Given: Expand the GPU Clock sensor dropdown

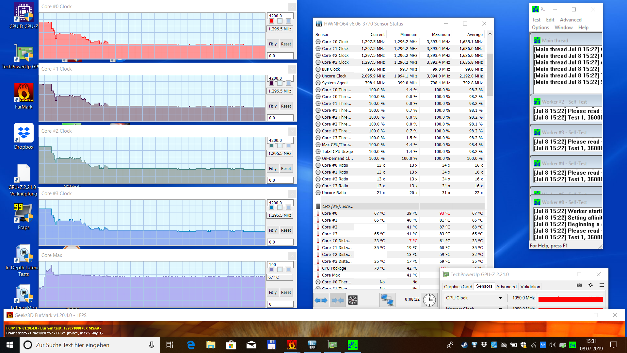Looking at the screenshot, I should pyautogui.click(x=500, y=298).
